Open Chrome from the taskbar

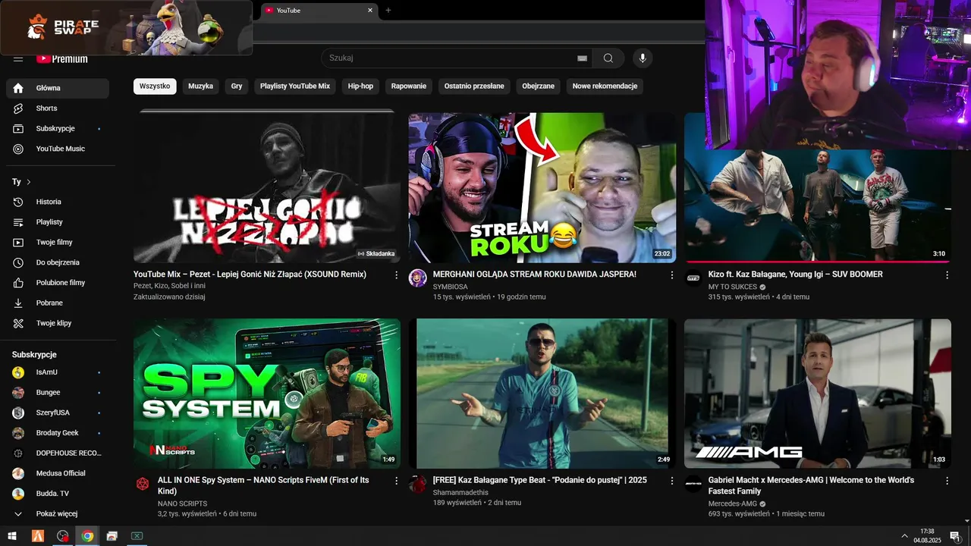click(87, 536)
